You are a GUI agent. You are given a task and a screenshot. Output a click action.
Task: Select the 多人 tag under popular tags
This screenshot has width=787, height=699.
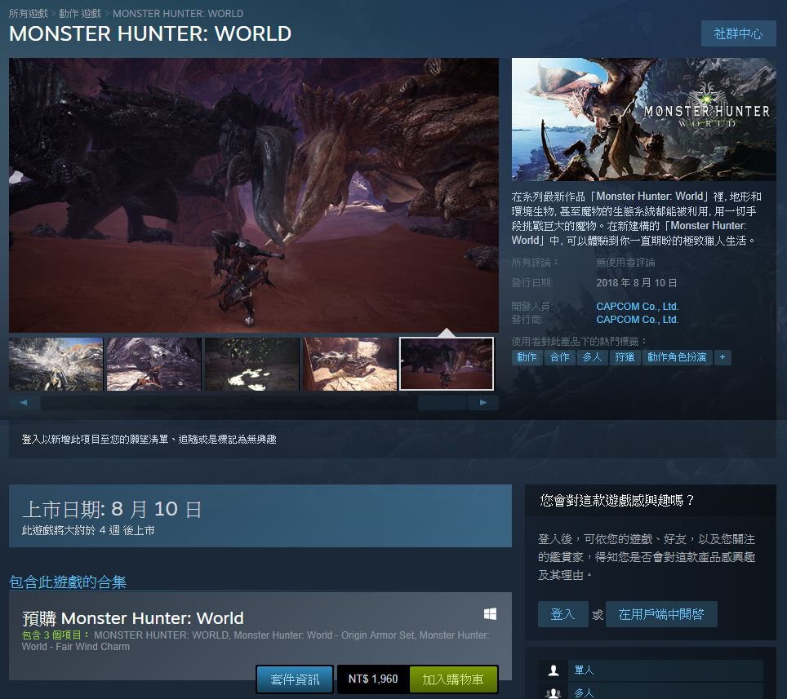(592, 357)
